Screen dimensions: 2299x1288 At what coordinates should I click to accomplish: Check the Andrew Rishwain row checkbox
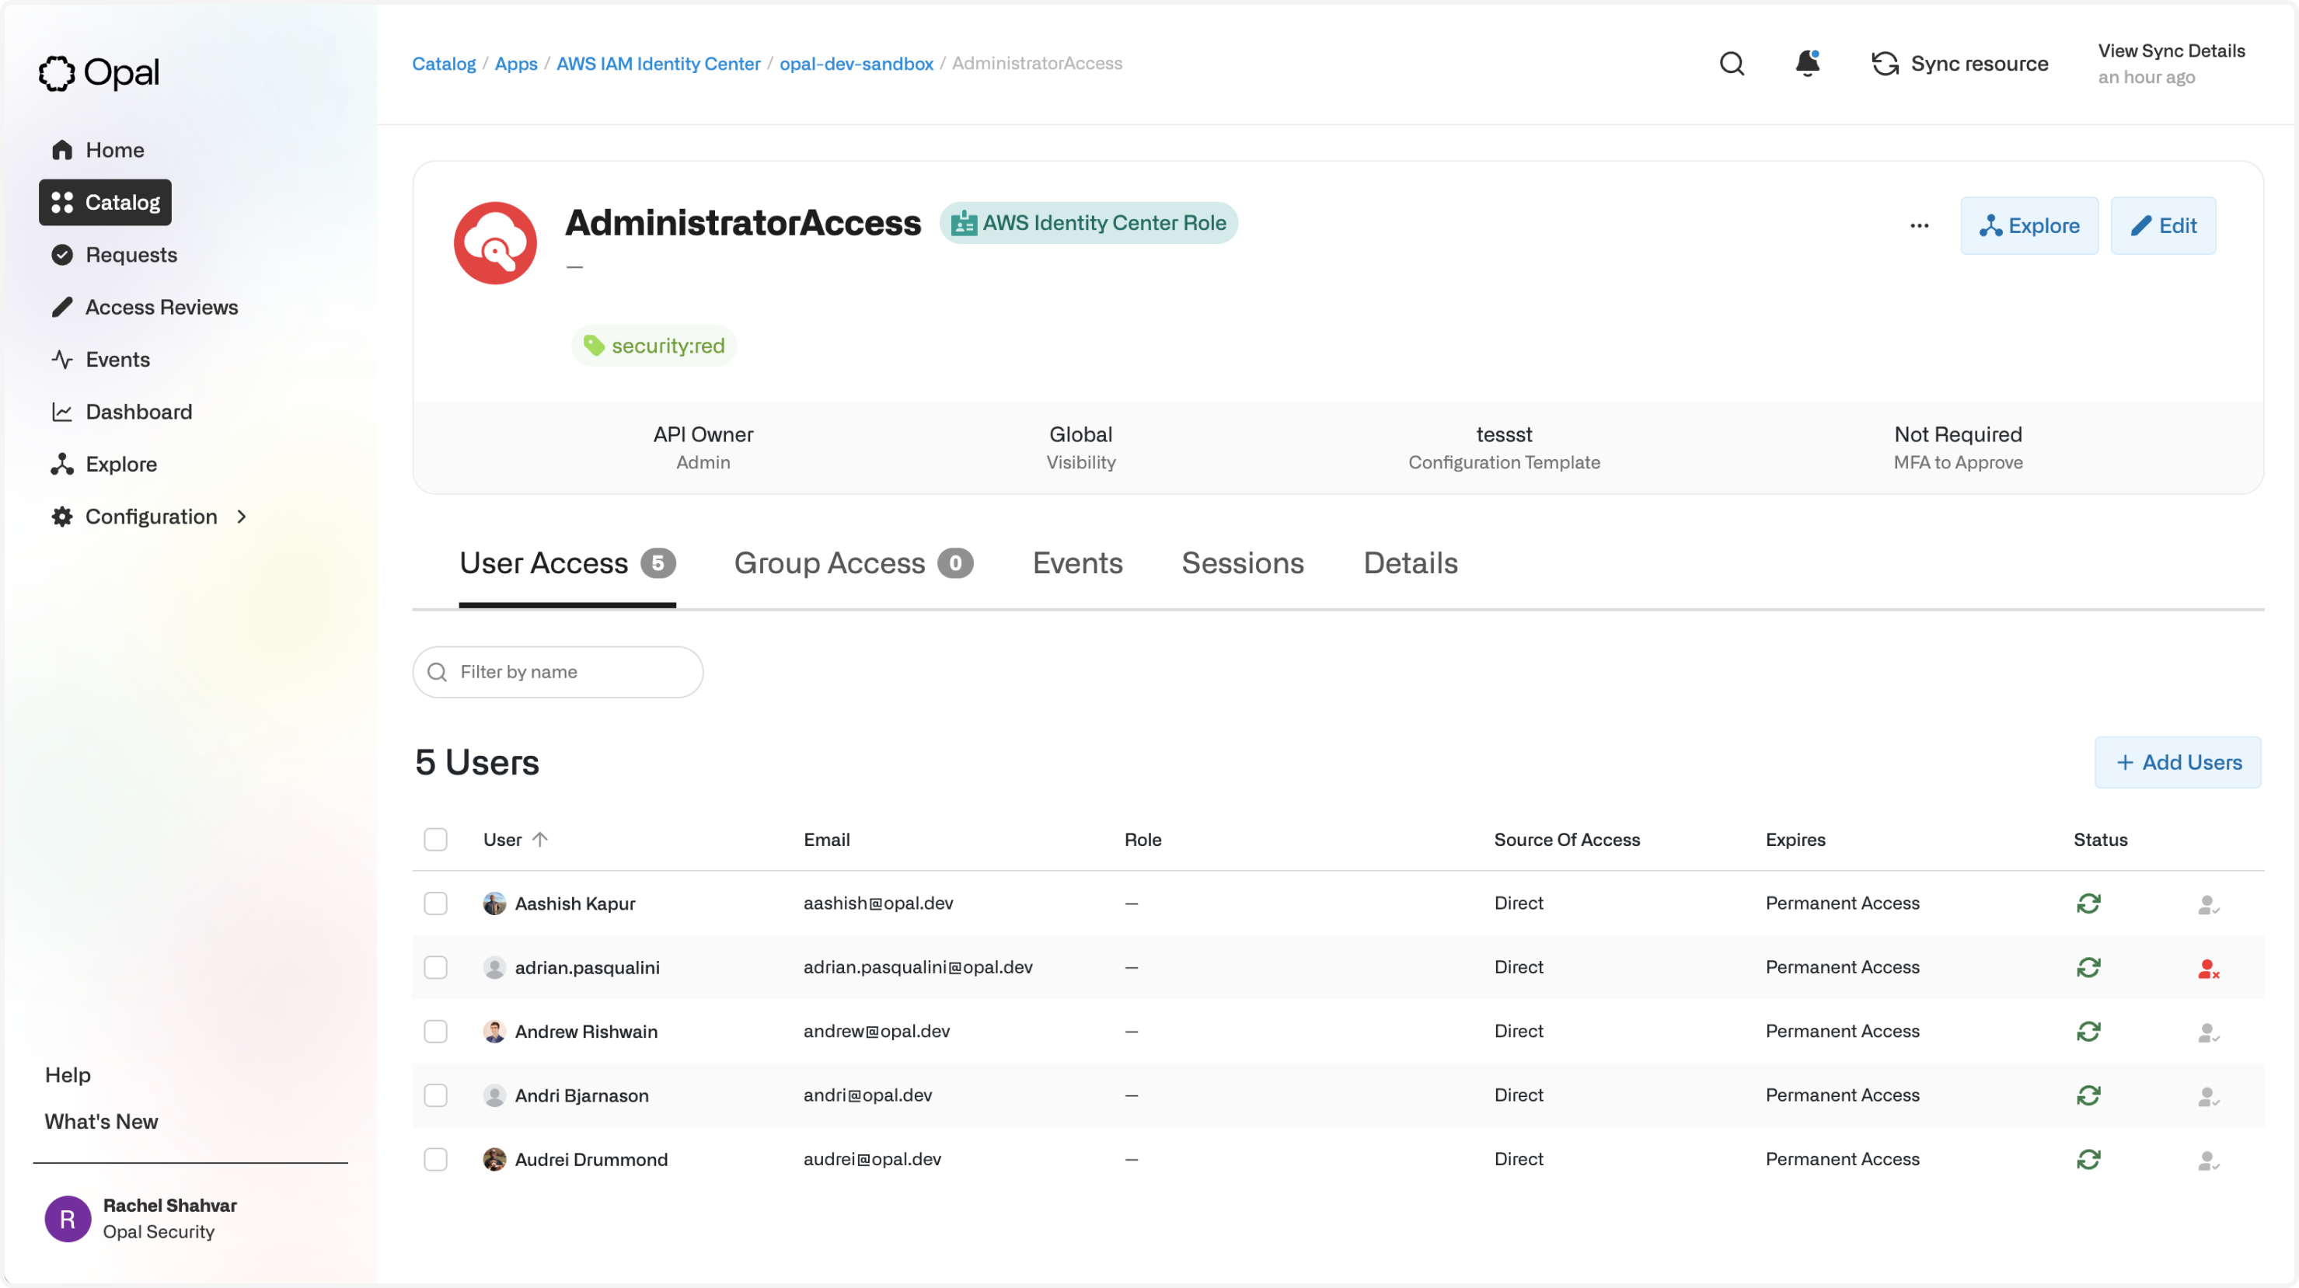coord(435,1031)
